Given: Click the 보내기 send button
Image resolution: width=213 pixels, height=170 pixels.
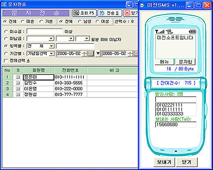Looking at the screenshot, I should 164,162.
